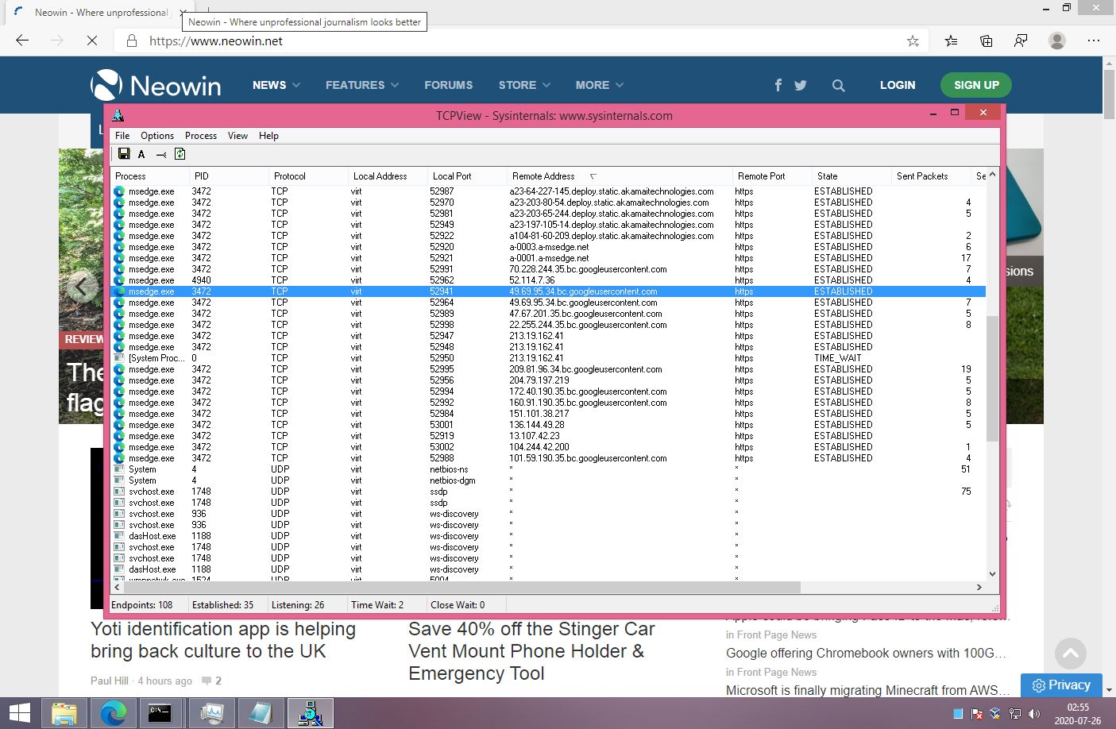
Task: Expand the NEWS dropdown on Neowin
Action: (276, 85)
